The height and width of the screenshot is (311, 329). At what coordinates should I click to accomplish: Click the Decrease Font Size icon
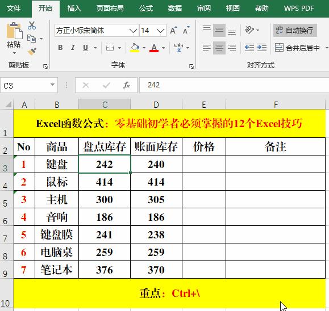click(x=186, y=31)
